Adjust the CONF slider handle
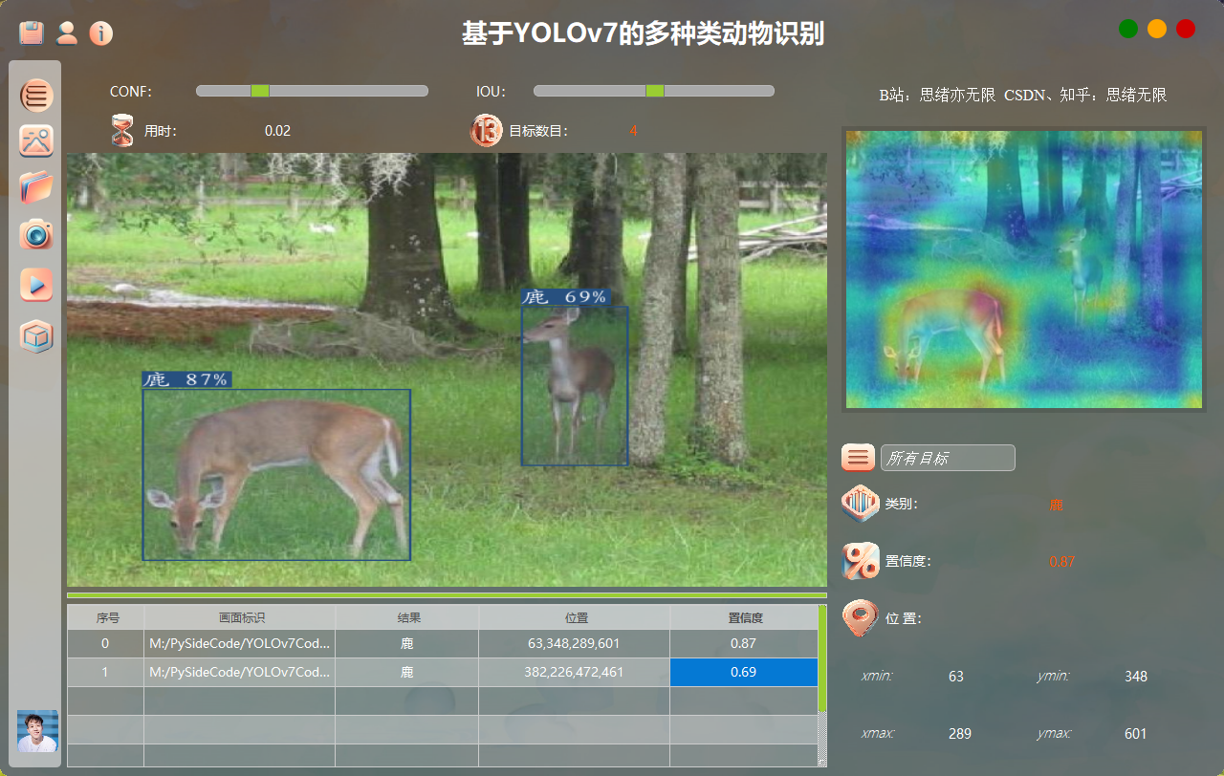This screenshot has width=1224, height=776. click(259, 91)
